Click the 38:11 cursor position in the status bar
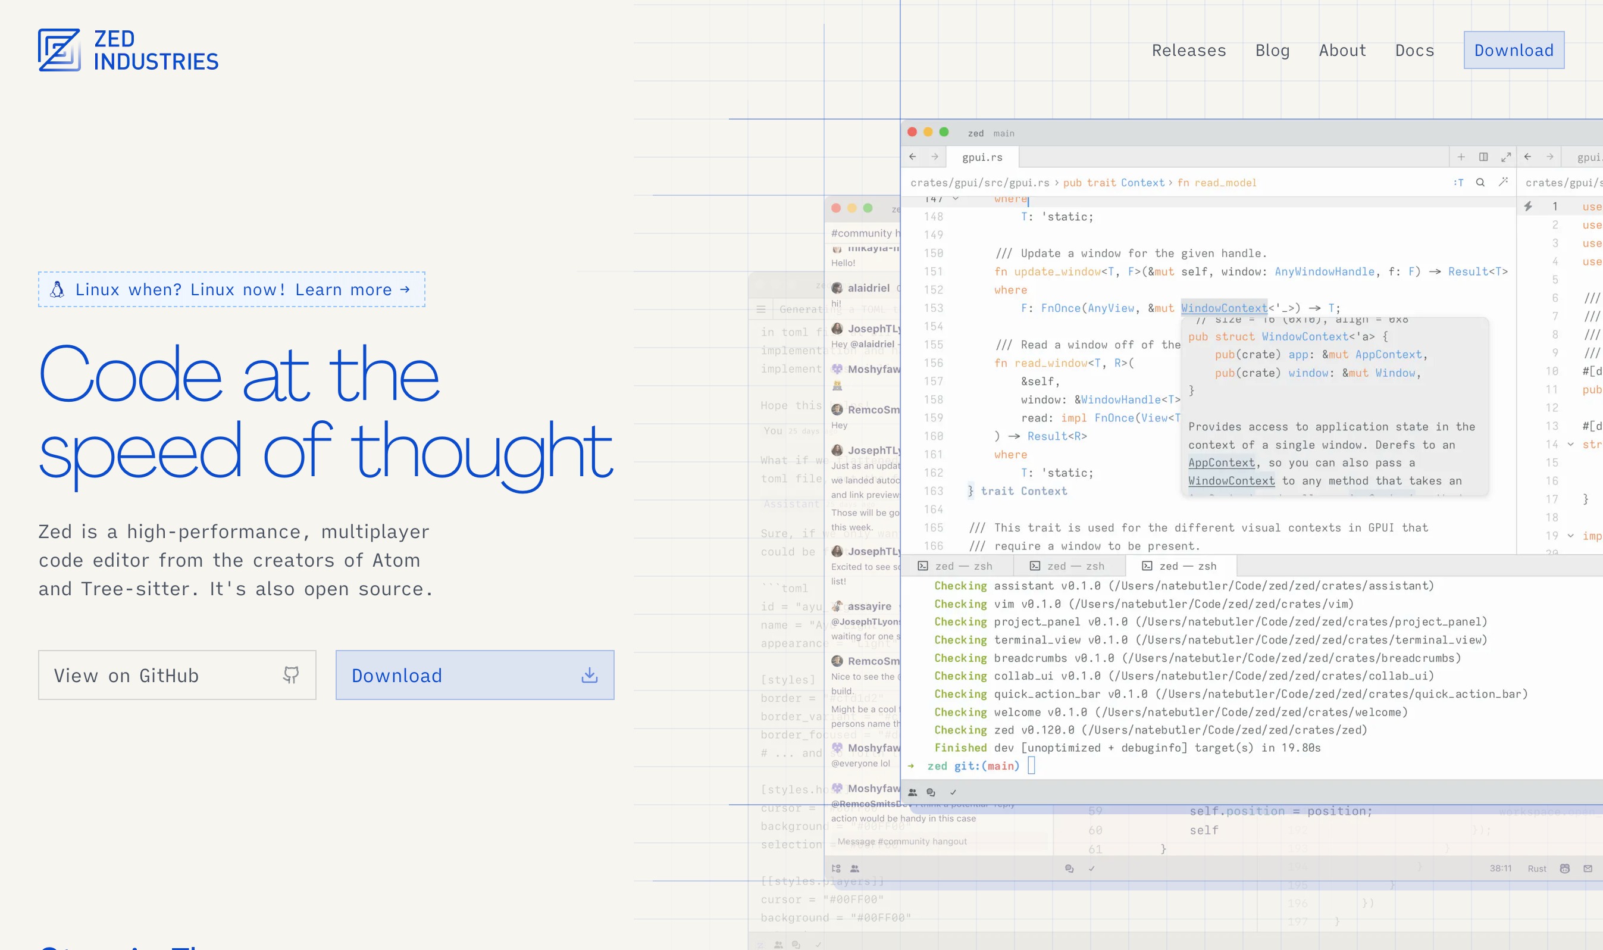This screenshot has height=950, width=1603. (1500, 868)
